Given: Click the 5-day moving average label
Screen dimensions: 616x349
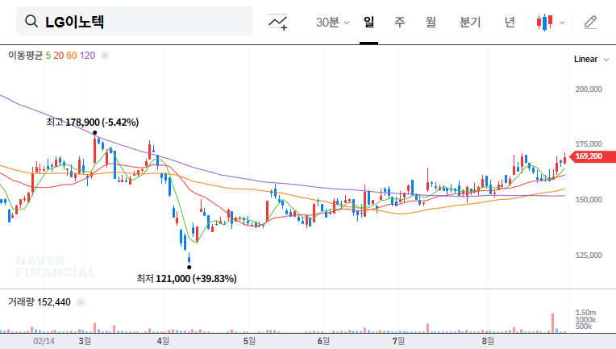Looking at the screenshot, I should click(x=48, y=56).
